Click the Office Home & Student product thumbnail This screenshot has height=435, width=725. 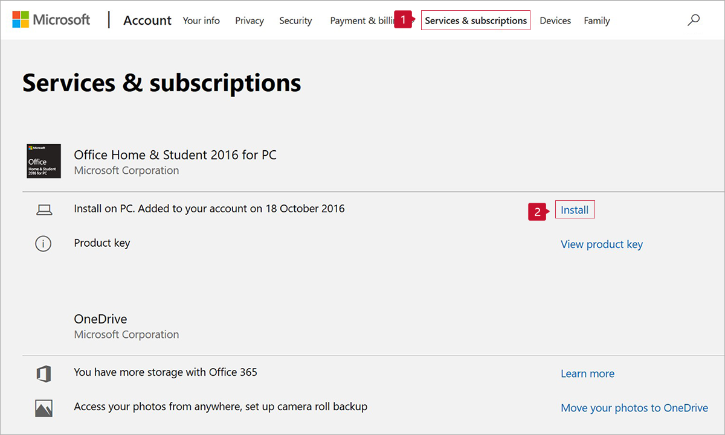43,161
